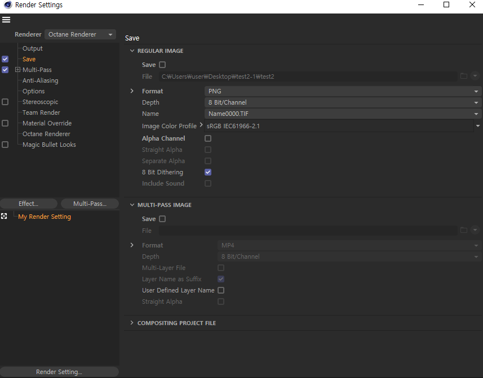
Task: Click the Cinema 4D logo in the title bar
Action: pos(8,4)
